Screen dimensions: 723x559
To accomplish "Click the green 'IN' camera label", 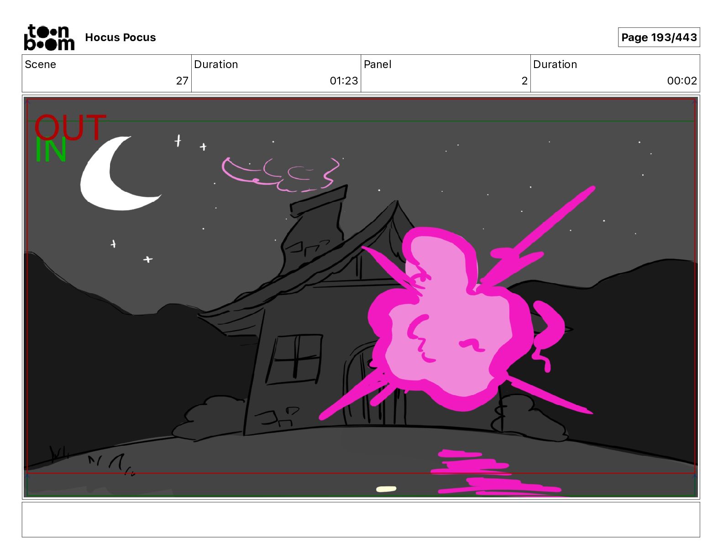I will 51,150.
